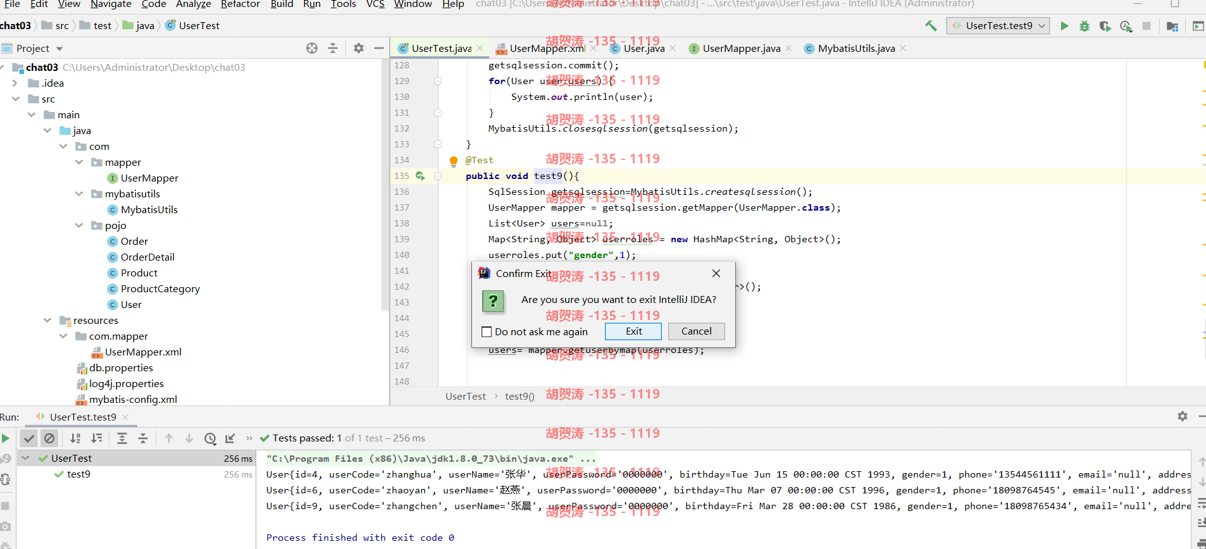Open Run panel settings gear

[1183, 416]
